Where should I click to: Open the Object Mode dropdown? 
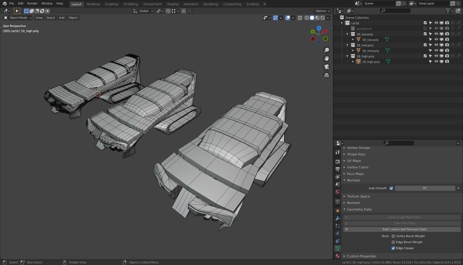pyautogui.click(x=18, y=18)
